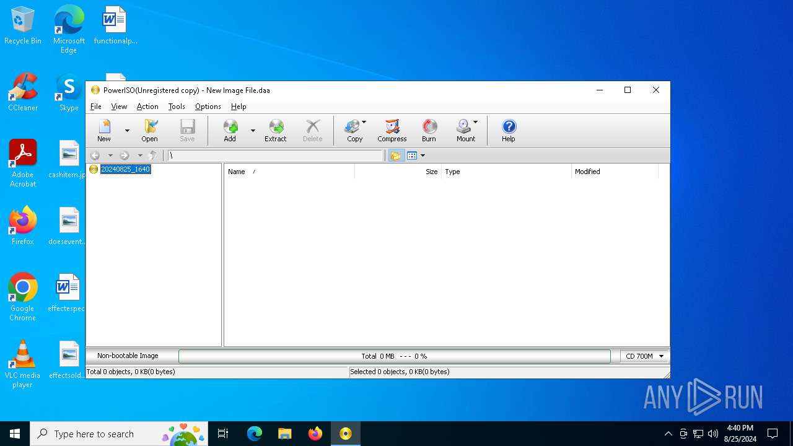
Task: Click the Windows Start button
Action: (15, 434)
